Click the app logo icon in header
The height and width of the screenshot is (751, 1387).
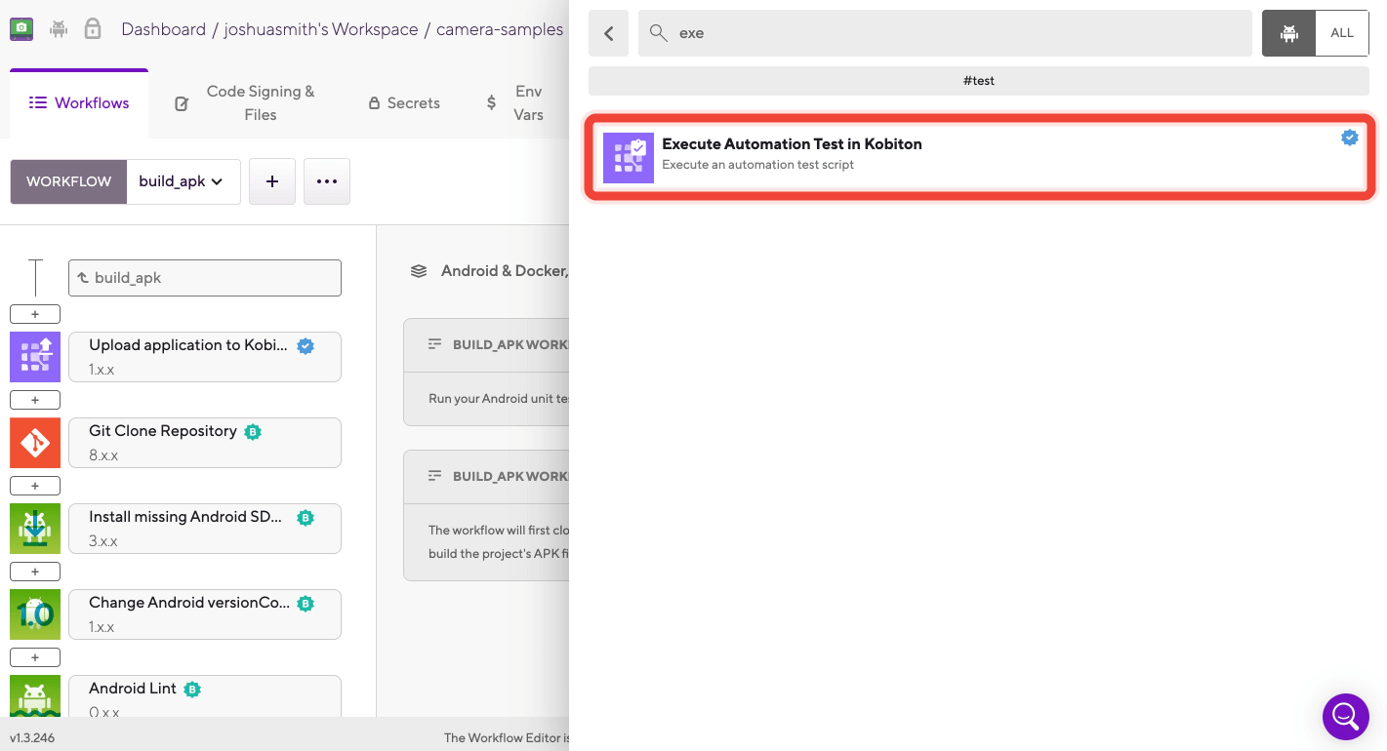pyautogui.click(x=21, y=29)
